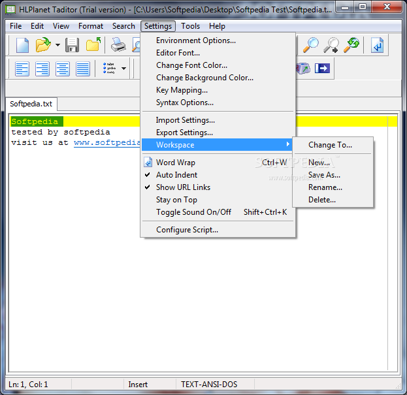Choose Rename in Workspace submenu
The image size is (407, 395).
pos(333,187)
